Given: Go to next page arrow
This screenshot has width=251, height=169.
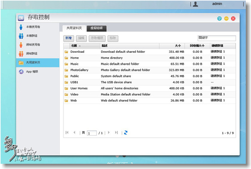Looking at the screenshot, I should (x=109, y=132).
